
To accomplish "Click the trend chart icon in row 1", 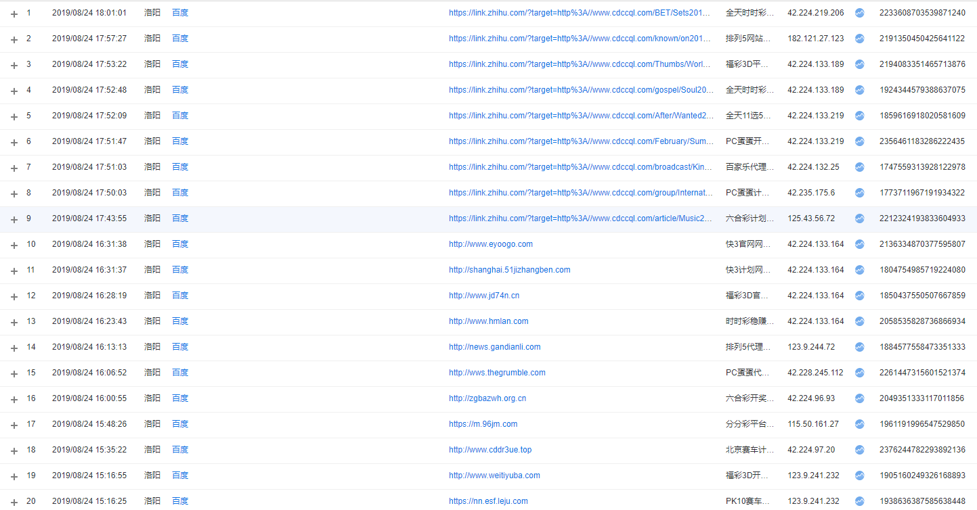I will 859,13.
